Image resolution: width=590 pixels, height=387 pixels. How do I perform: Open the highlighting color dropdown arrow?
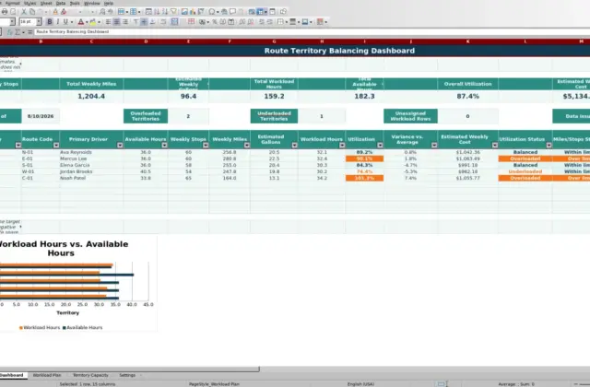[99, 22]
